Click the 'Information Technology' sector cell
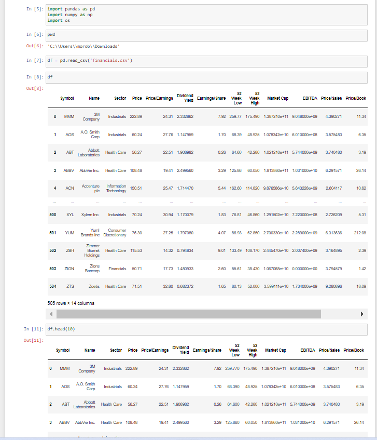The image size is (377, 440). tap(116, 188)
